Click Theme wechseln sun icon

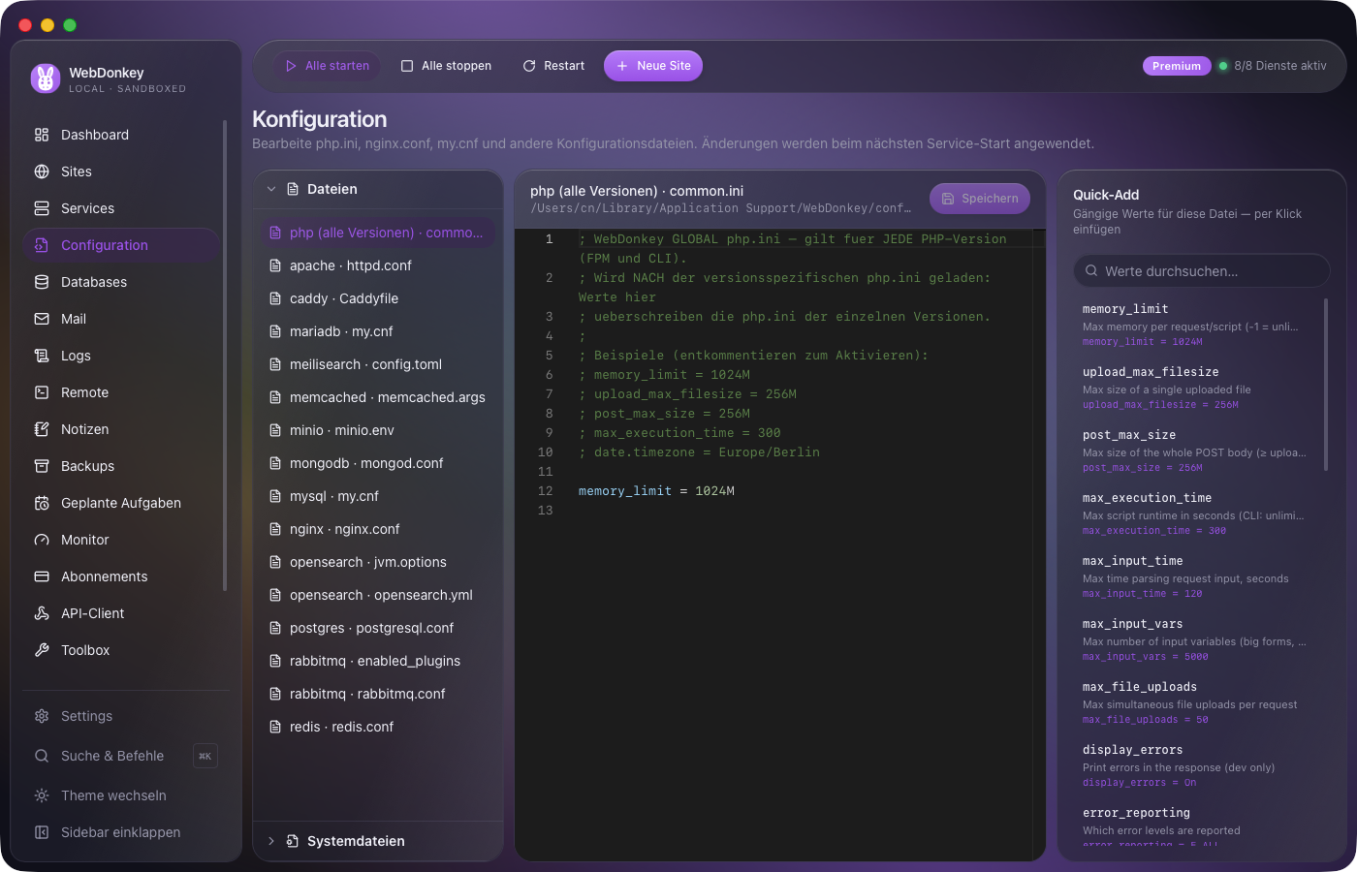(x=42, y=795)
